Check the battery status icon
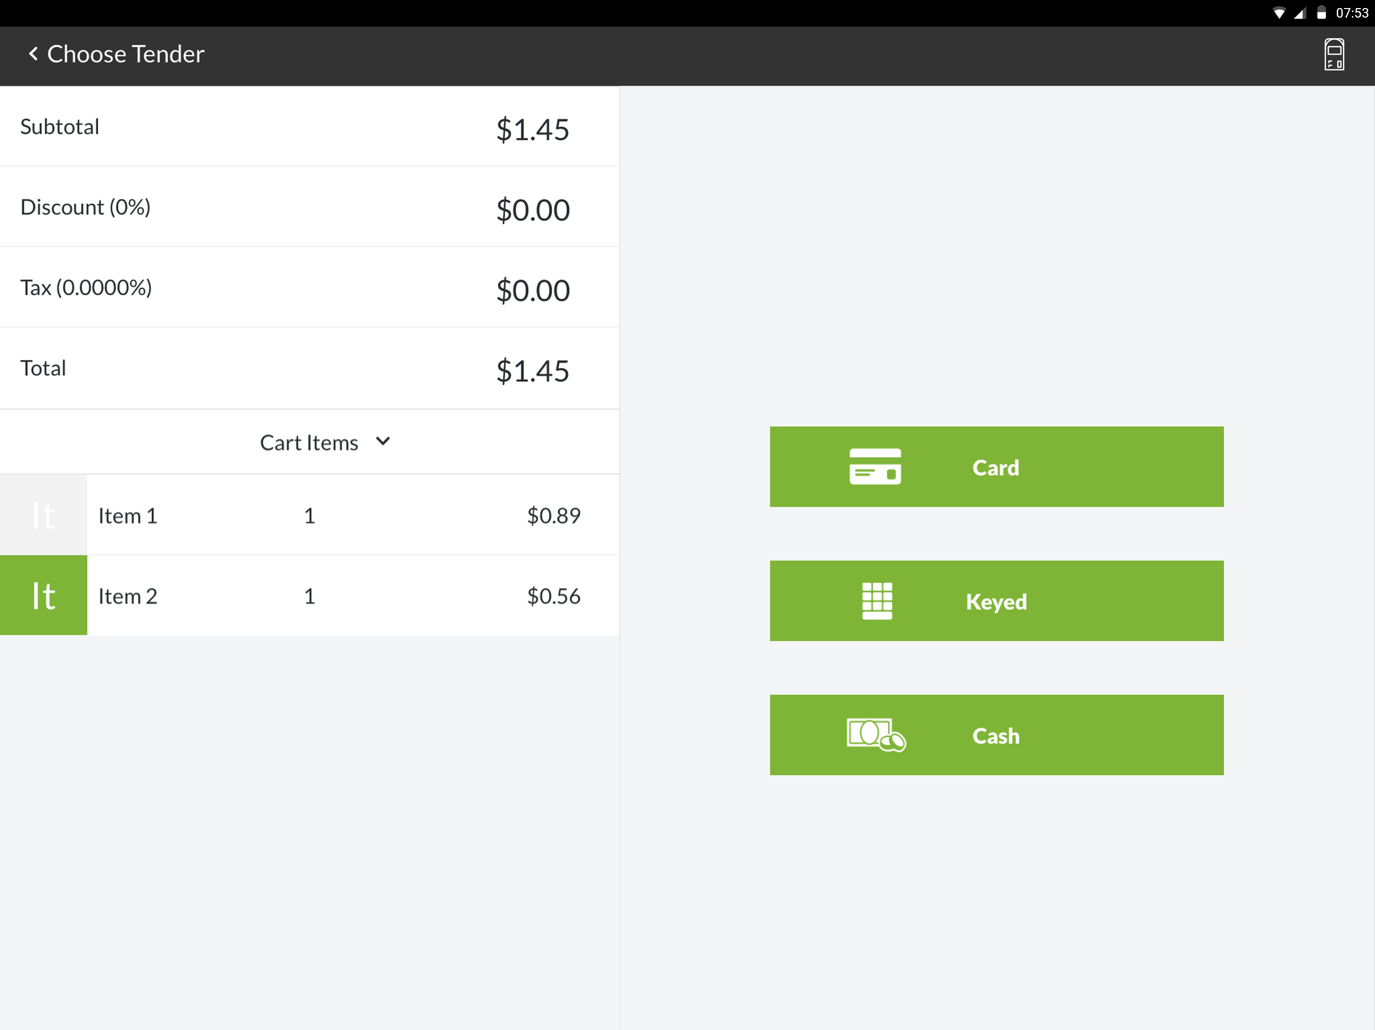This screenshot has width=1375, height=1030. (x=1322, y=13)
